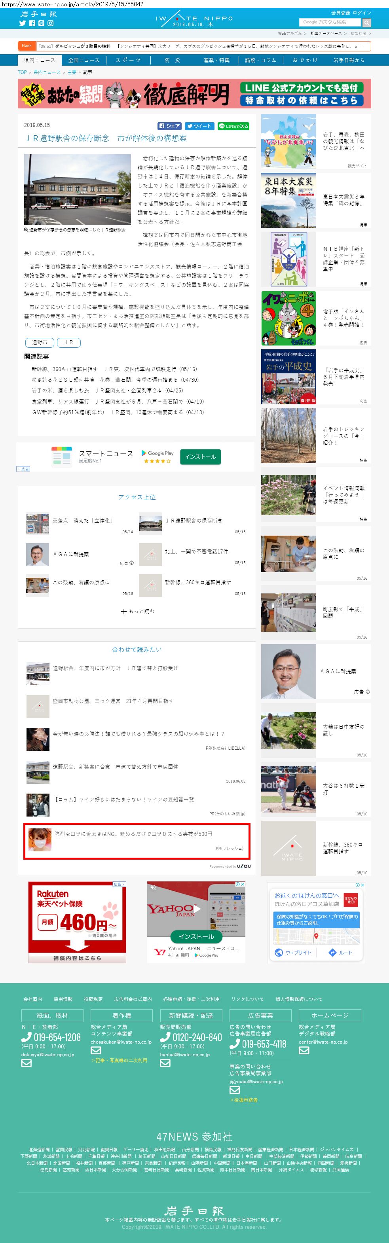Click phone icon beside 019-654-1208
Image resolution: width=389 pixels, height=1243 pixels.
(27, 1037)
